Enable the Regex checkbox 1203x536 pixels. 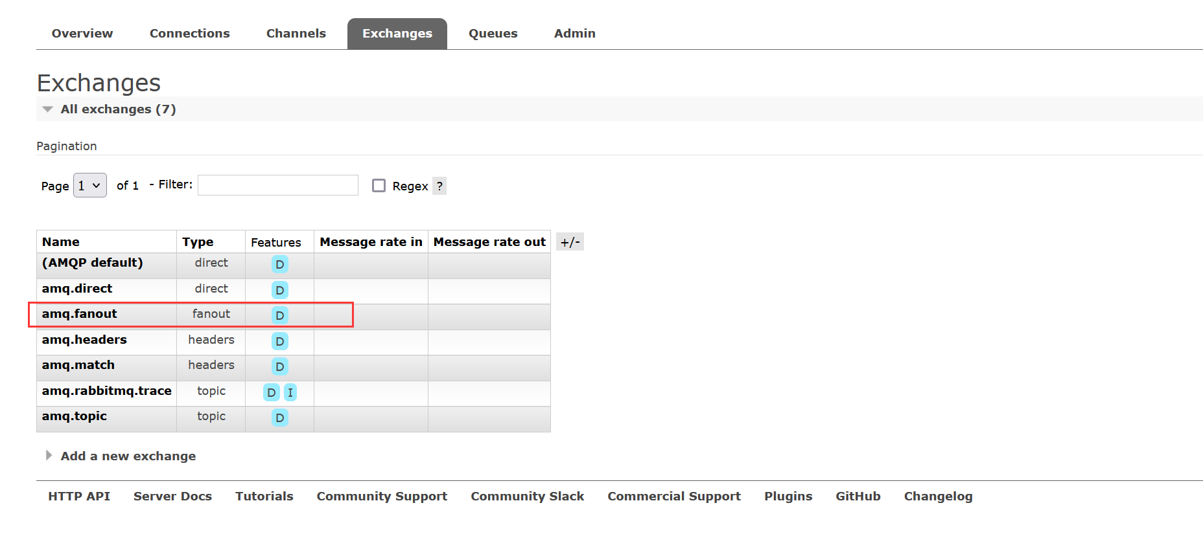[379, 186]
